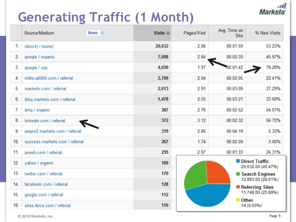The height and width of the screenshot is (222, 296).
Task: Click the yellow Other legend swatch
Action: (238, 200)
